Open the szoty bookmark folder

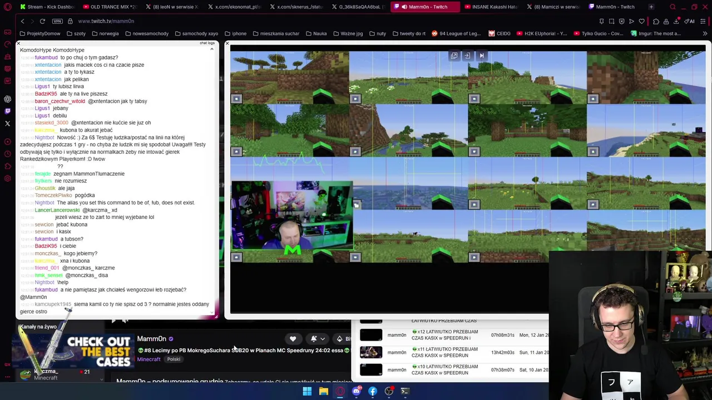click(75, 33)
